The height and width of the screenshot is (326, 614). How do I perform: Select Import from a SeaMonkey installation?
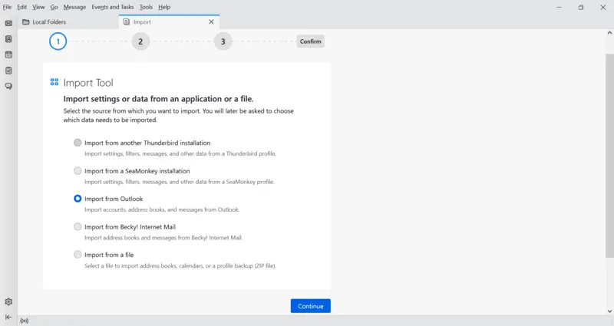(x=78, y=171)
